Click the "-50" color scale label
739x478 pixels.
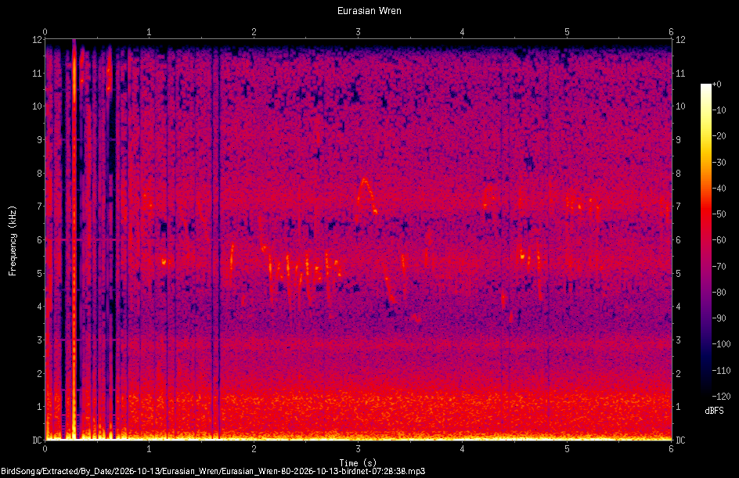[x=719, y=214]
